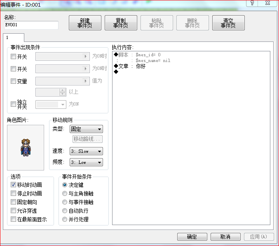Screen dimensions: 279x246
Task: Select the 脚本 $mes_id= 0 command line
Action: pyautogui.click(x=137, y=55)
